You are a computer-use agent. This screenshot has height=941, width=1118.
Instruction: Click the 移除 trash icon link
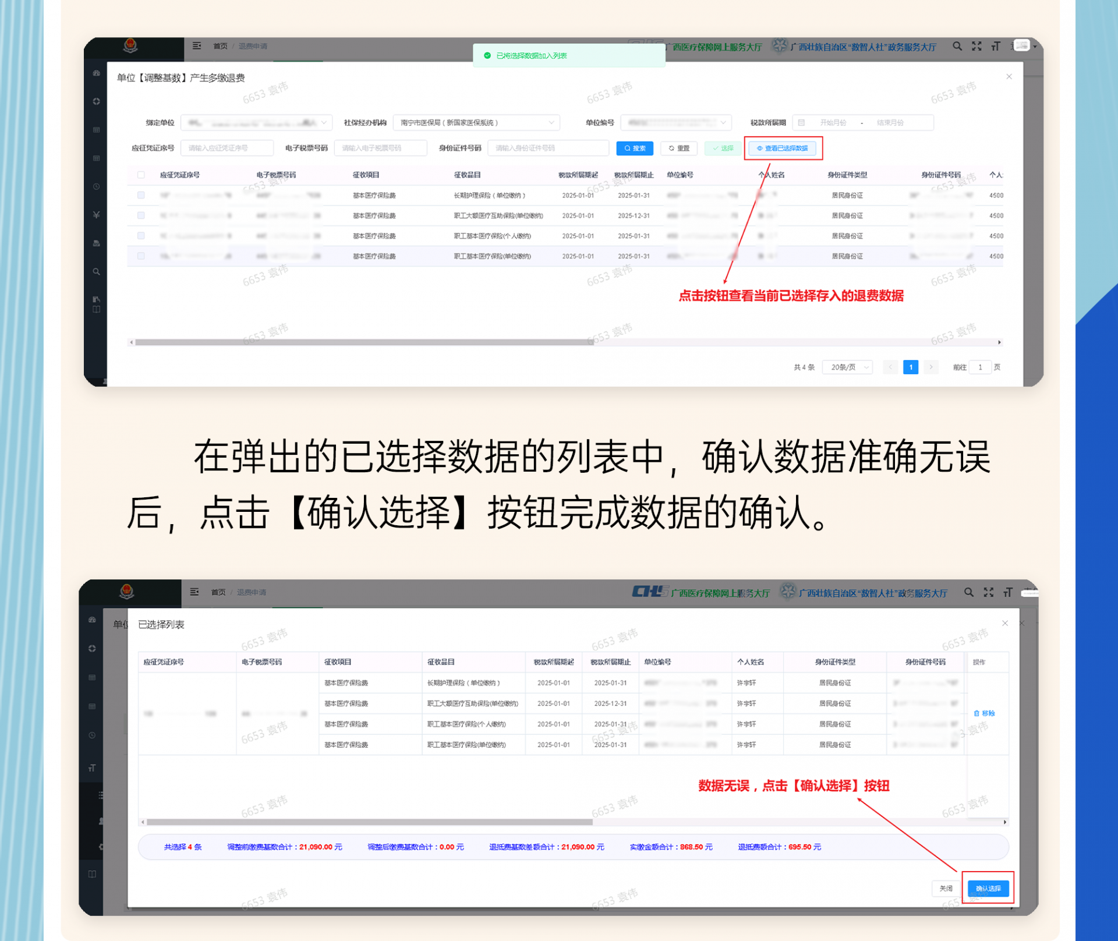point(984,713)
